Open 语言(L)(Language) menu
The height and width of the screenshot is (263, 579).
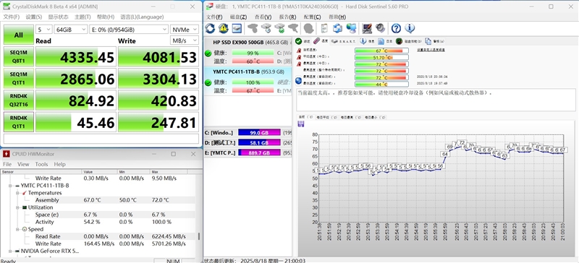tap(142, 17)
